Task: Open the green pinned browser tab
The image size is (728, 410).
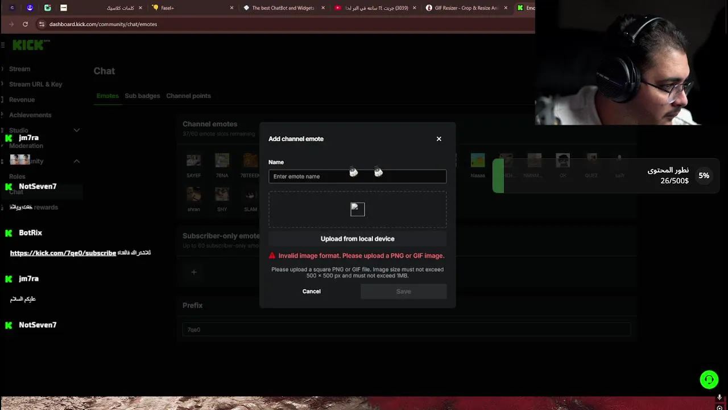Action: pos(47,8)
